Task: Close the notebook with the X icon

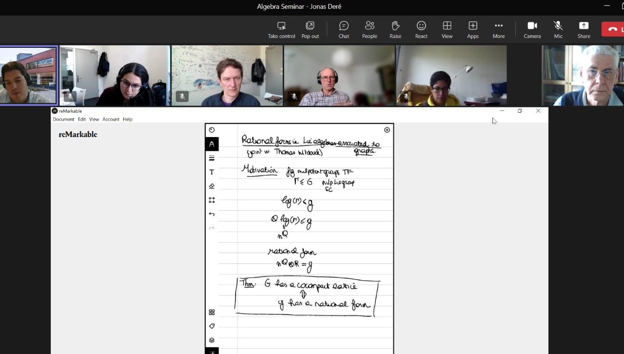Action: 387,130
